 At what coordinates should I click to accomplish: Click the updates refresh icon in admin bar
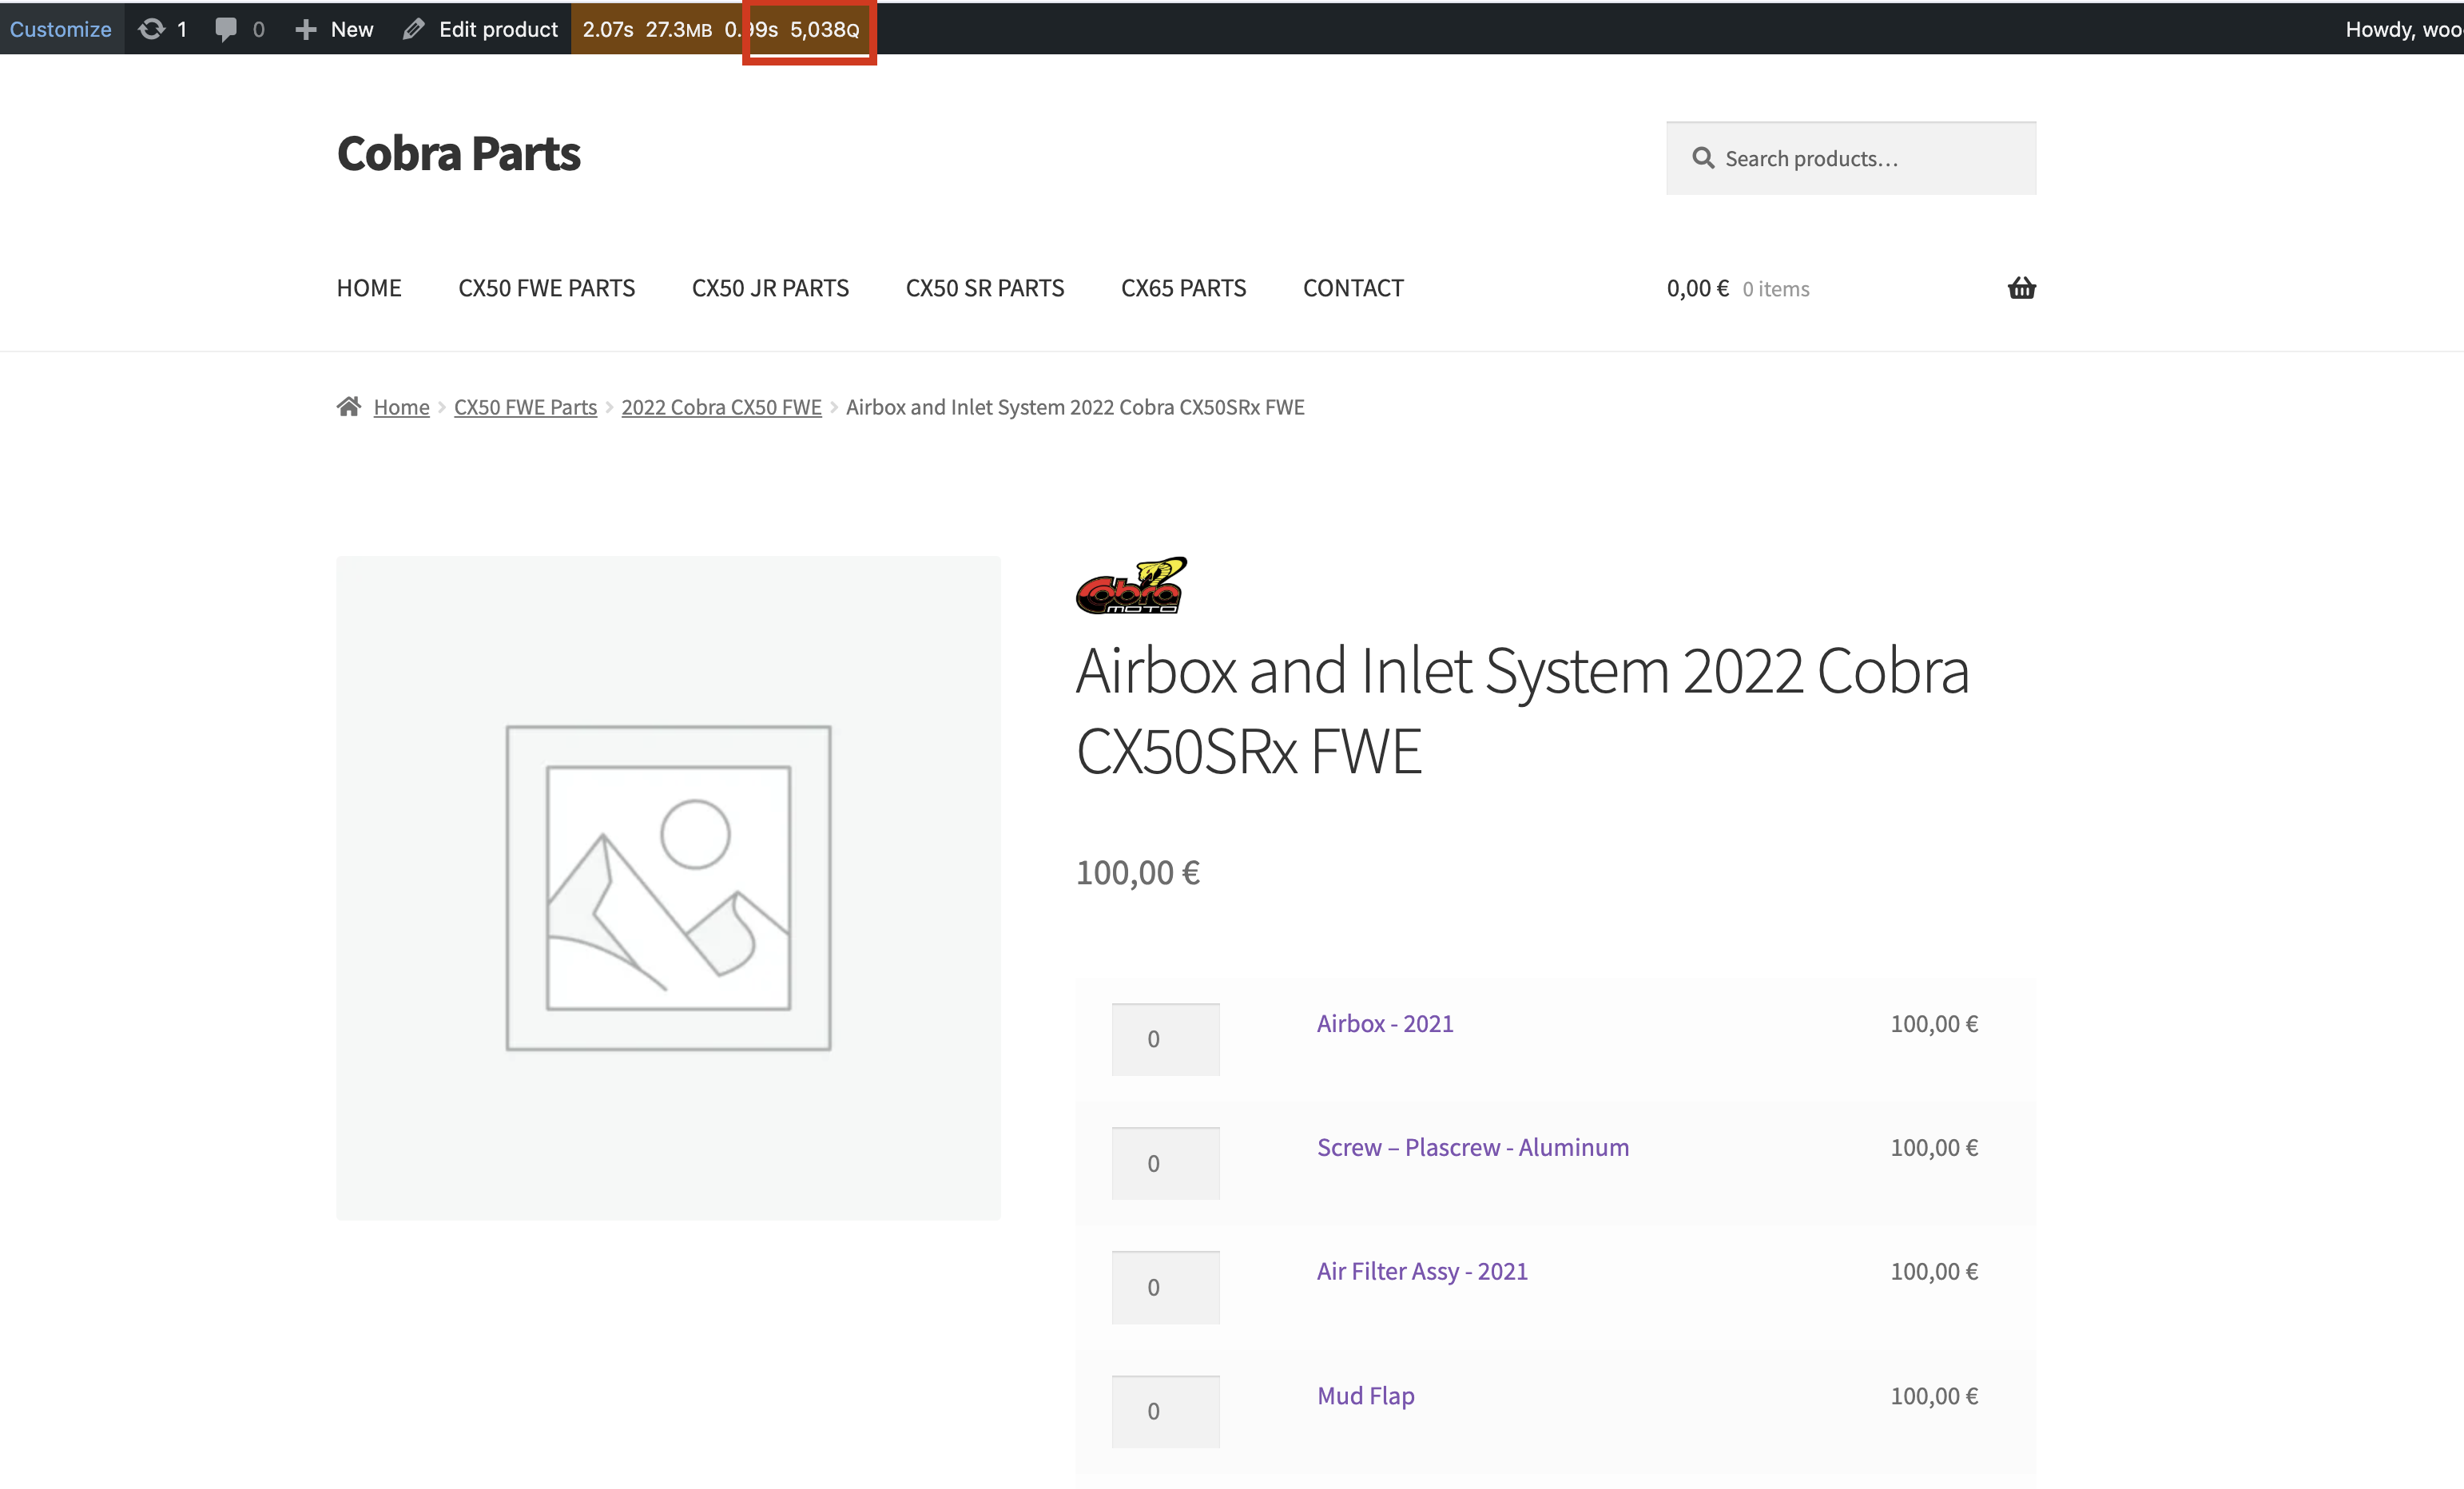151,29
